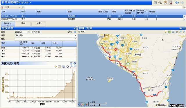Switch to the 地圖 tab
The height and width of the screenshot is (108, 186).
coord(39,24)
